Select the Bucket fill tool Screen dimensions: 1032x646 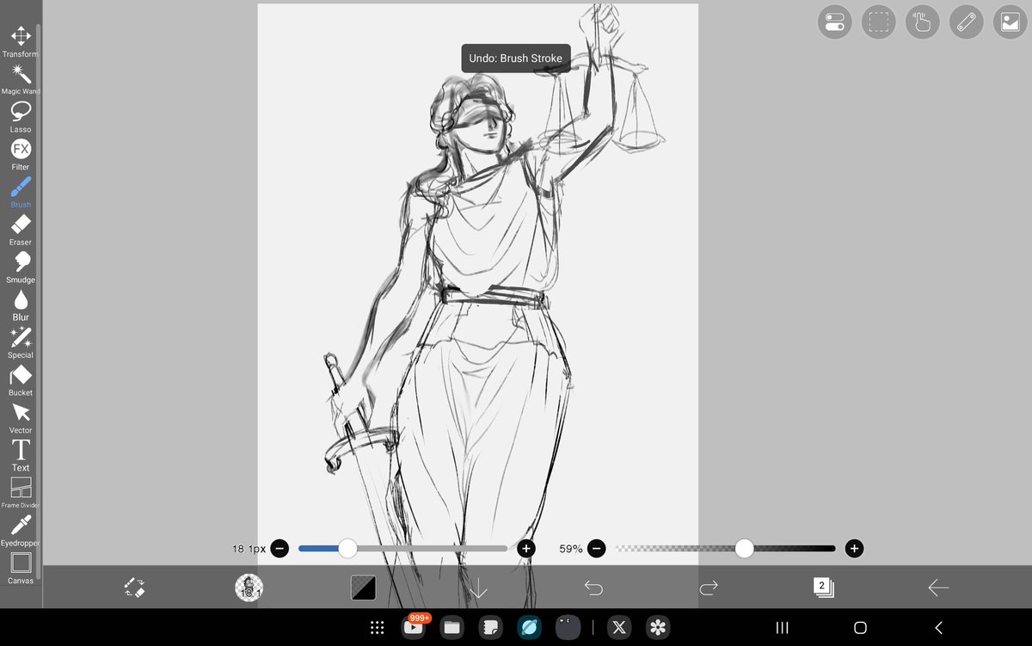21,380
